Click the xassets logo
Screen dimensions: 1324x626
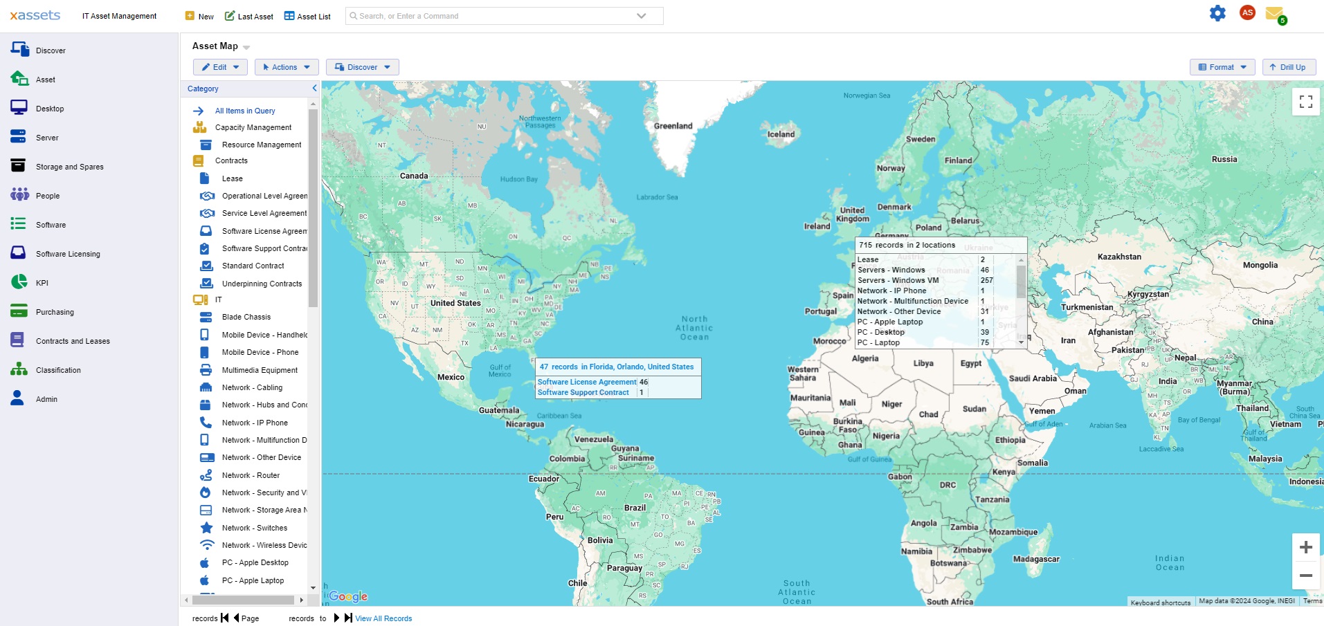click(35, 15)
